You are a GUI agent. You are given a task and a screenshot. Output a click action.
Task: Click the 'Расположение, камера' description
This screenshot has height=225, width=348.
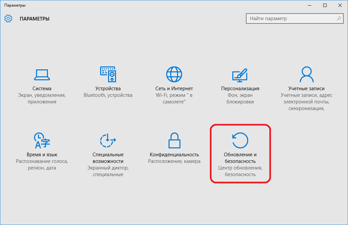pyautogui.click(x=174, y=161)
